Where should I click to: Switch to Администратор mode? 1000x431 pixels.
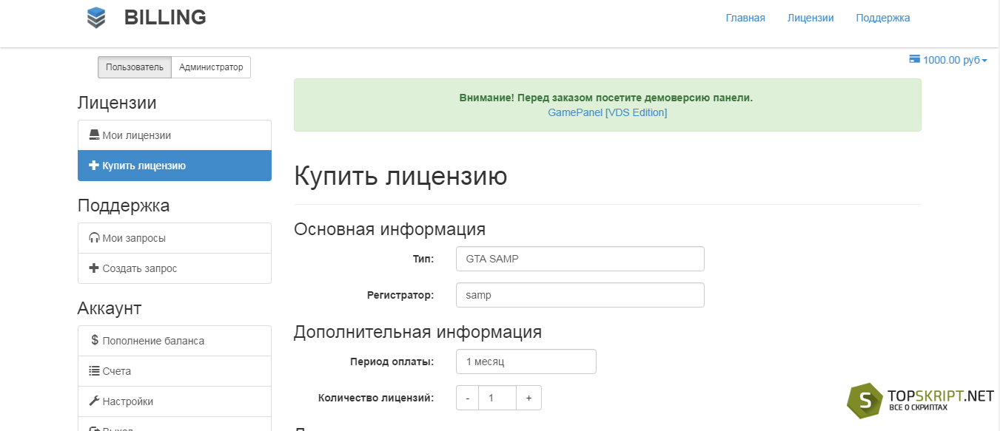(211, 67)
